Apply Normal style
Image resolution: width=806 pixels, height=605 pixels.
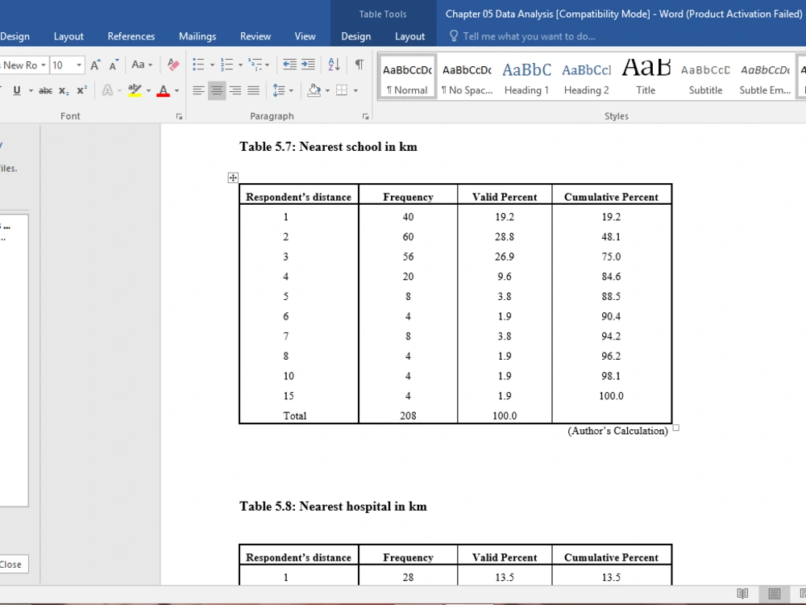[407, 77]
